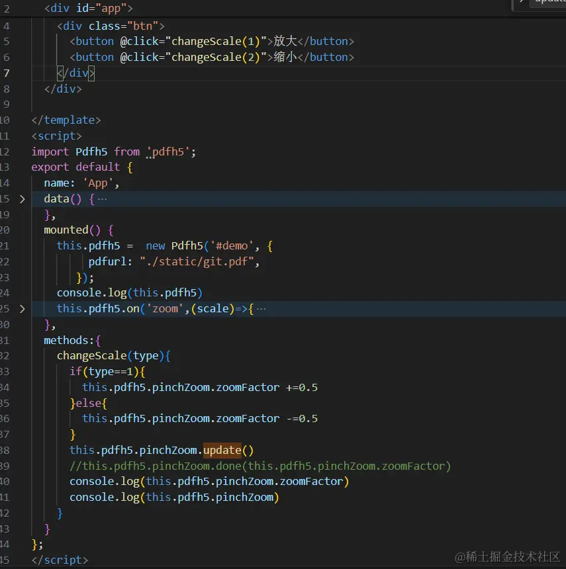
Task: Click the fold ellipsis after (scale)=>{
Action: pyautogui.click(x=261, y=309)
